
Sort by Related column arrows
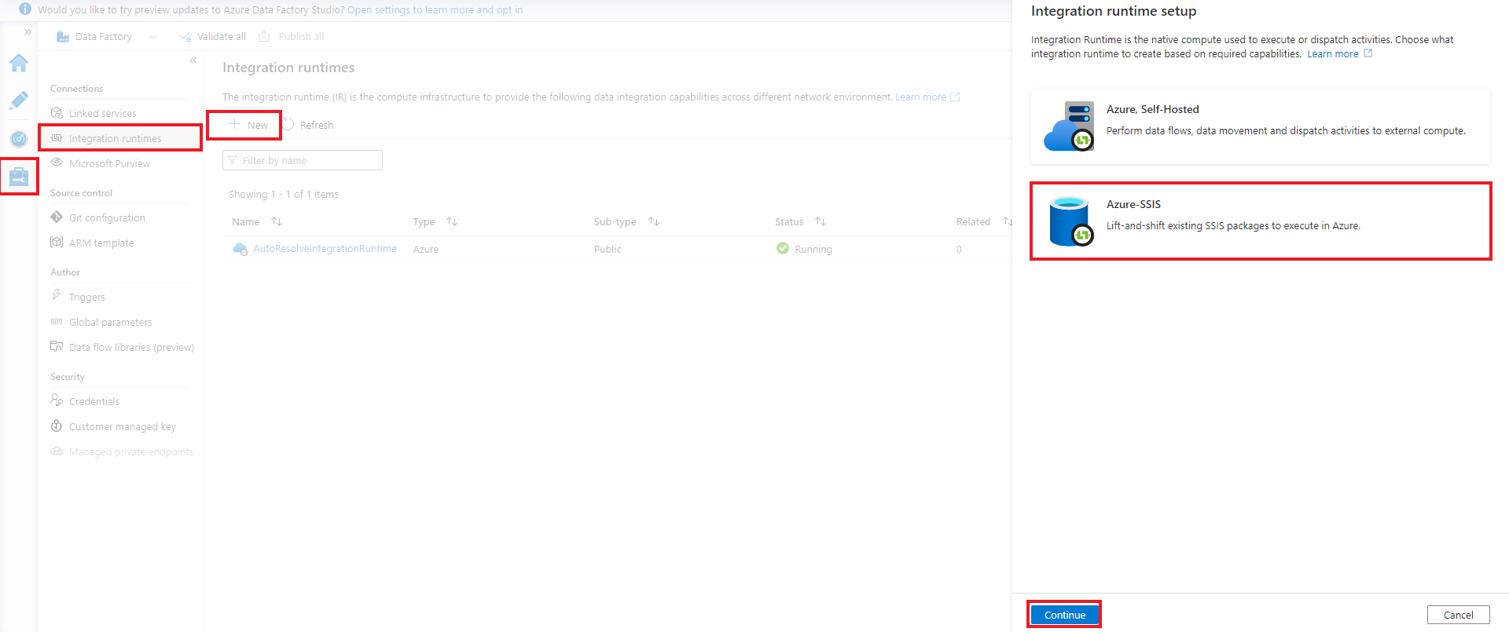pos(1007,222)
